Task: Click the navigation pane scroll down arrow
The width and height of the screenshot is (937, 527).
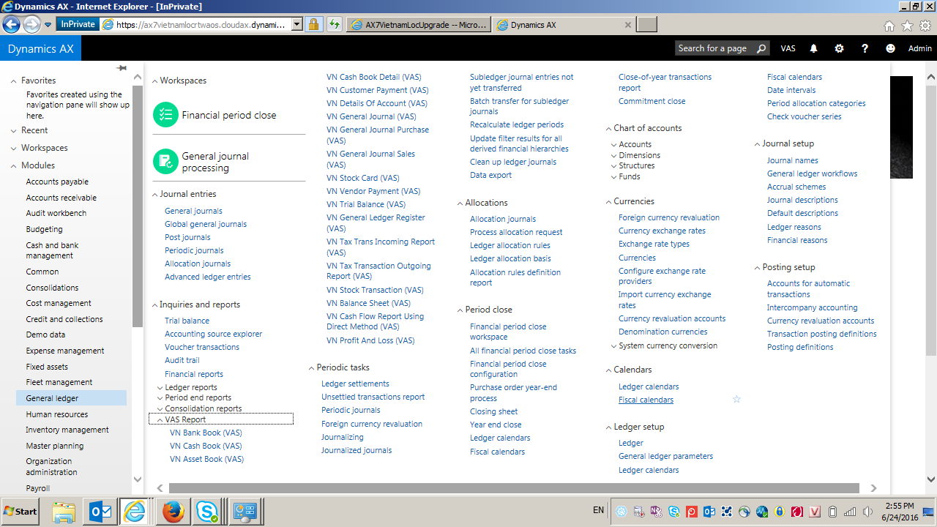Action: pyautogui.click(x=138, y=479)
